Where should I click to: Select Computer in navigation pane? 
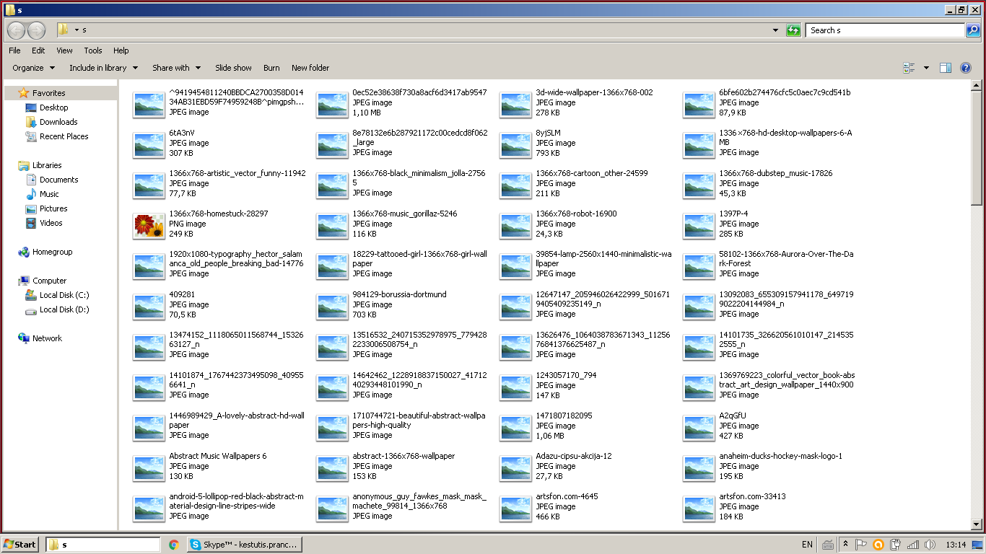[x=49, y=281]
